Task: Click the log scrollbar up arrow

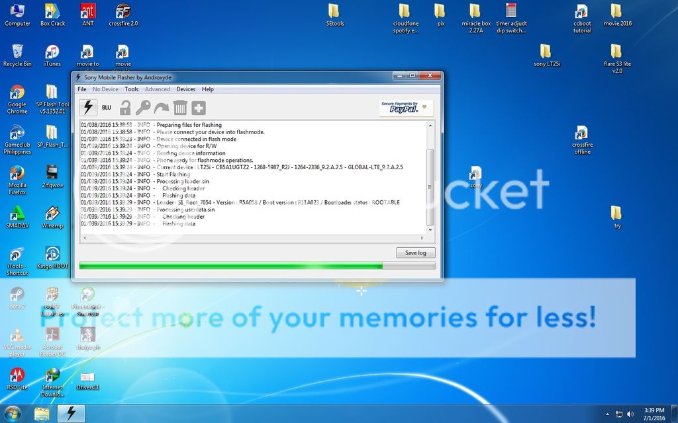Action: [x=430, y=125]
